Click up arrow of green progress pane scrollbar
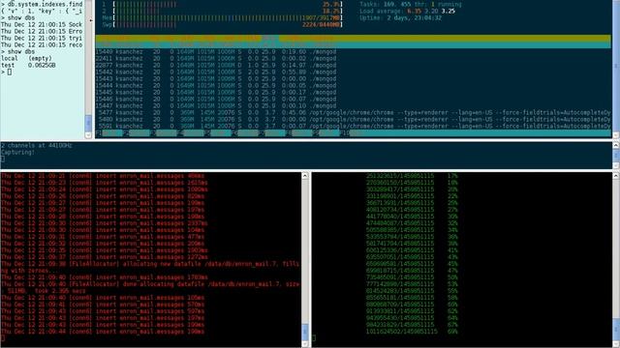620x348 pixels. pos(616,176)
